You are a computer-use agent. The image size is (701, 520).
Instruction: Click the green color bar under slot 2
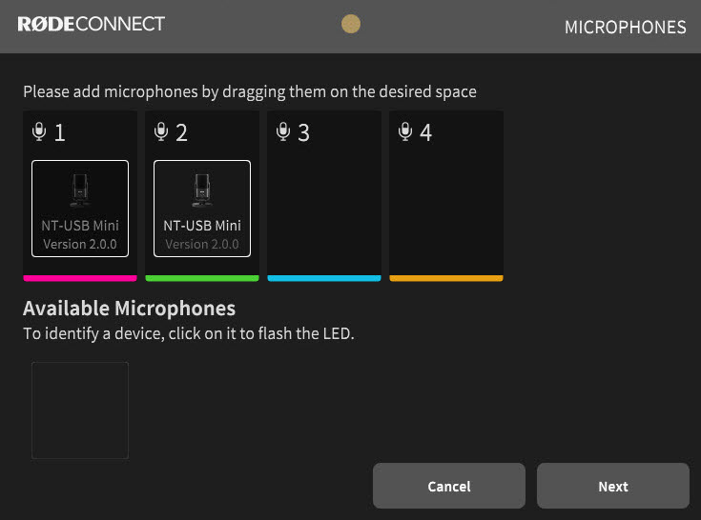coord(202,278)
